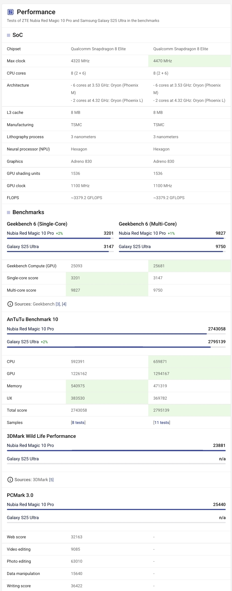Click the 3DMark Wild Life Performance title

coord(41,436)
